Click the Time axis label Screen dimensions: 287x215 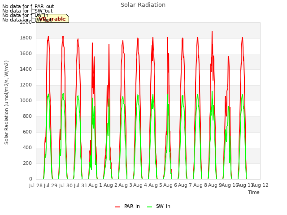pos(254,192)
